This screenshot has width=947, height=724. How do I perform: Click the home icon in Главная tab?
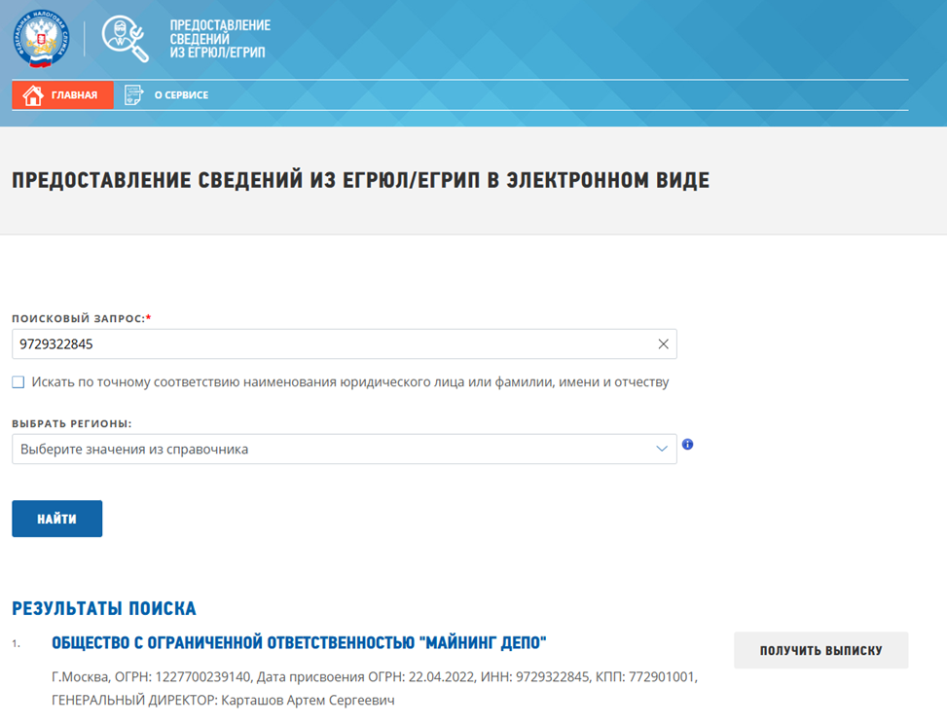(33, 95)
